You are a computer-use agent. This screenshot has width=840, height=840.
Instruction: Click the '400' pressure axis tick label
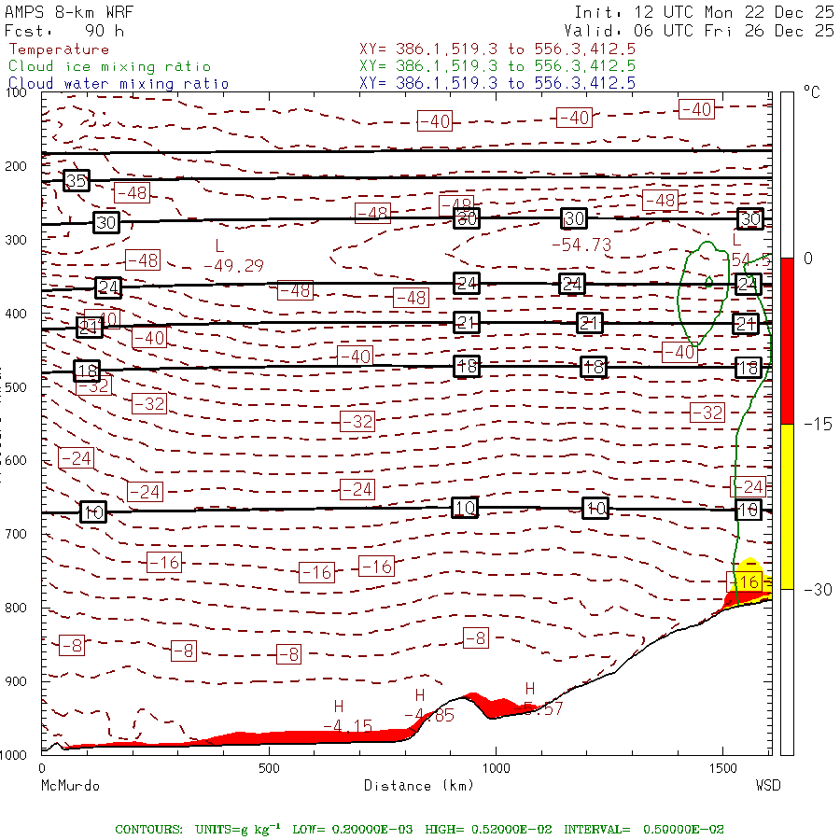16,314
